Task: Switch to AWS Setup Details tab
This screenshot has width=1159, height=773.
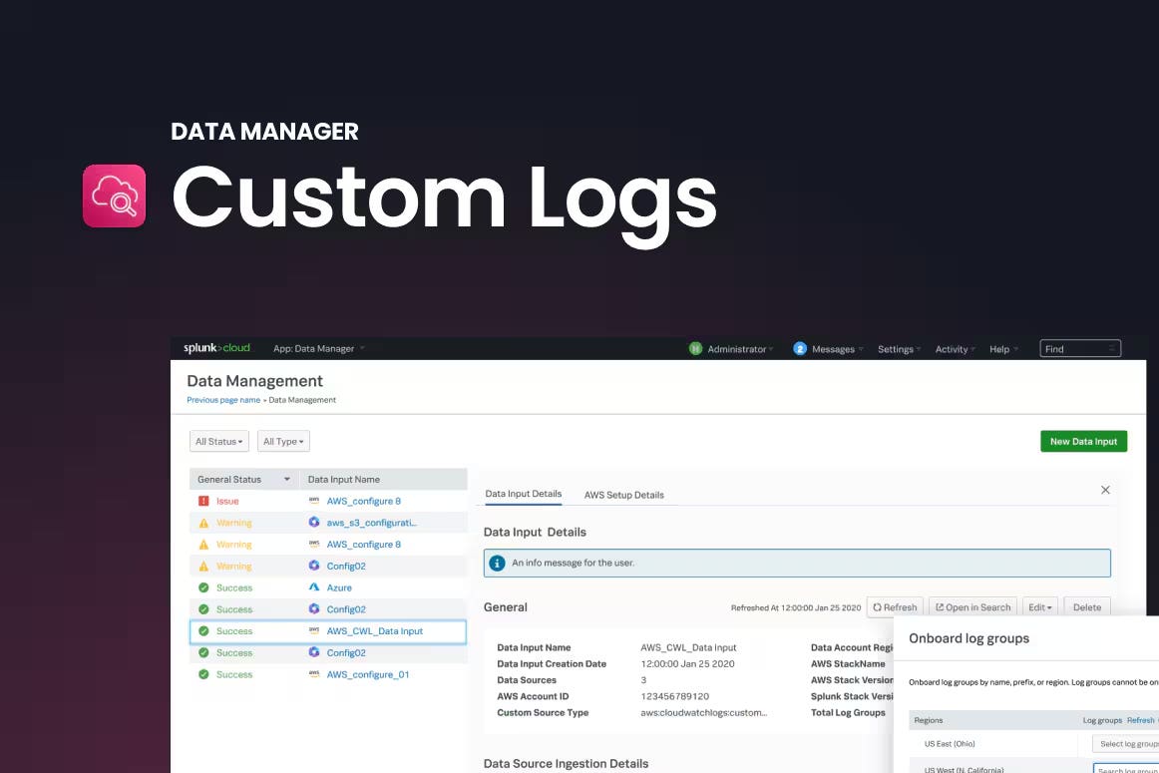Action: point(623,495)
